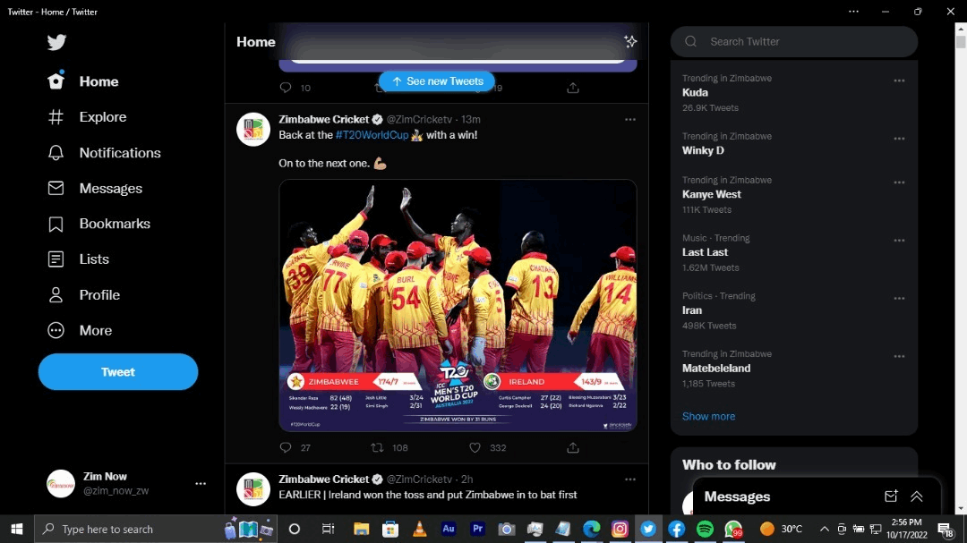967x543 pixels.
Task: Open the app title bar options menu
Action: 853,12
